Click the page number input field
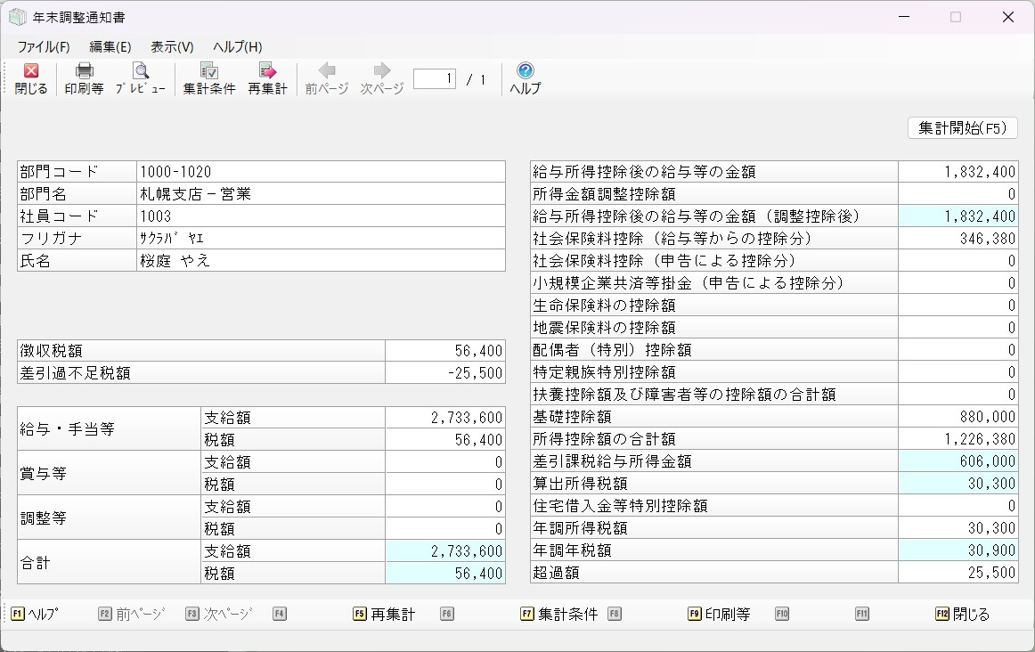 [x=435, y=79]
